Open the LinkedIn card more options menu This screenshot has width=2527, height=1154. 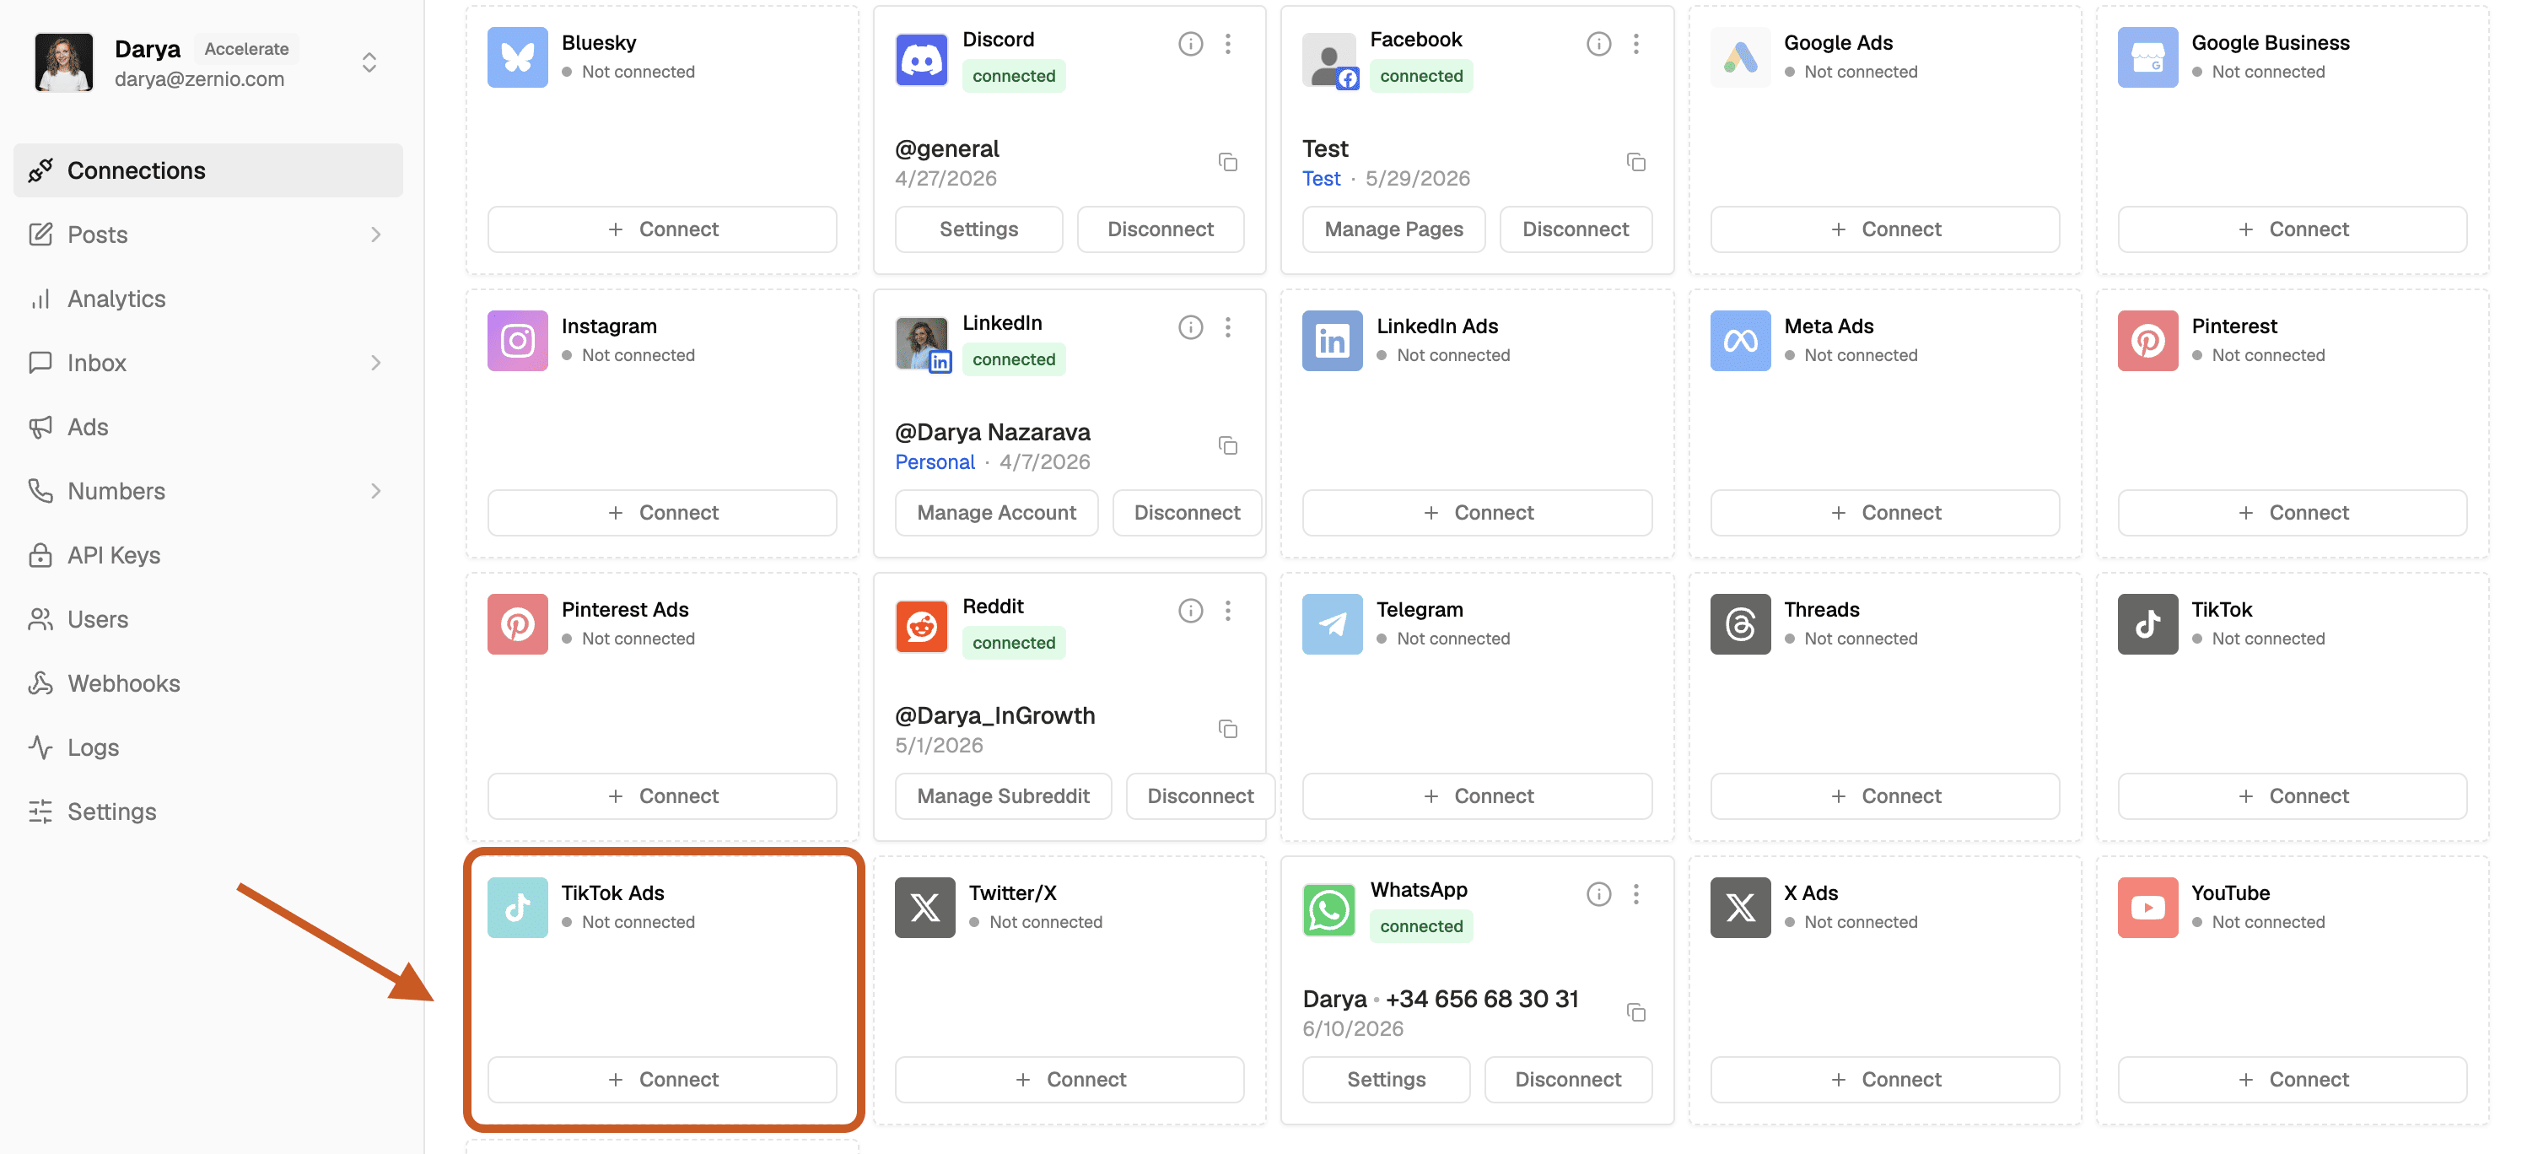coord(1227,328)
